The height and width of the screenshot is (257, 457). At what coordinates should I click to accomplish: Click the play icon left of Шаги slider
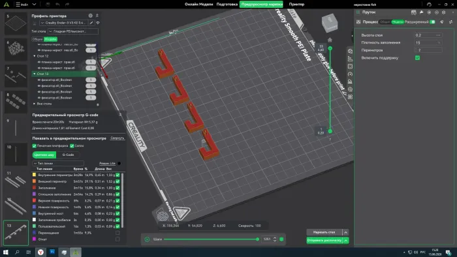(x=147, y=239)
